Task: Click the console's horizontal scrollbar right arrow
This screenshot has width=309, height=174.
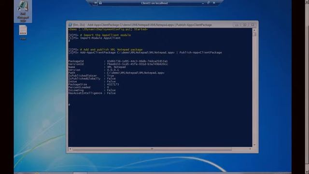Action: pos(250,149)
